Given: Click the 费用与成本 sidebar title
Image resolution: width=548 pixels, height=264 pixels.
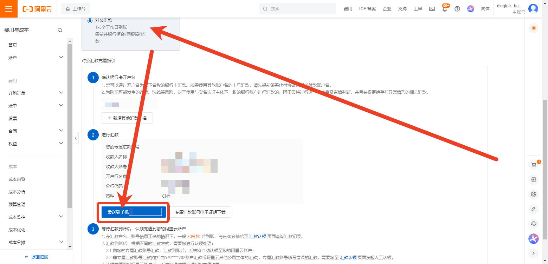Looking at the screenshot, I should pos(17,30).
